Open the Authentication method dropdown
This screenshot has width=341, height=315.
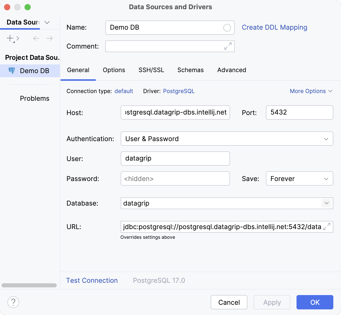pyautogui.click(x=326, y=139)
